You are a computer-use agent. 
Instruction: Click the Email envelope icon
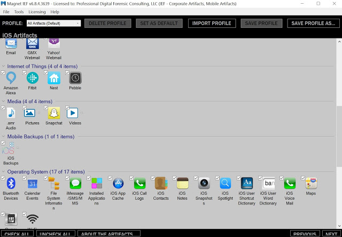11,44
